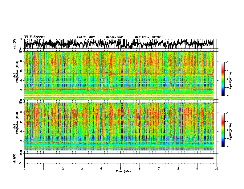Click the ch.2 spectrogram panel
This screenshot has height=189, width=244.
click(x=119, y=127)
